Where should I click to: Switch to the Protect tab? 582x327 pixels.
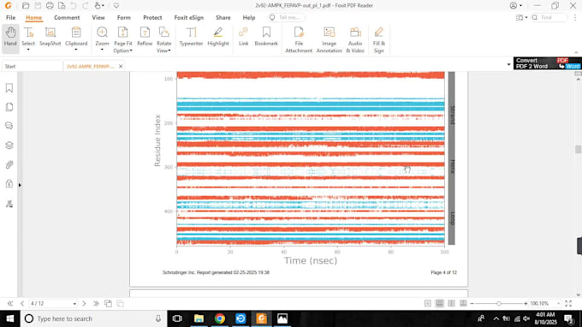click(152, 17)
